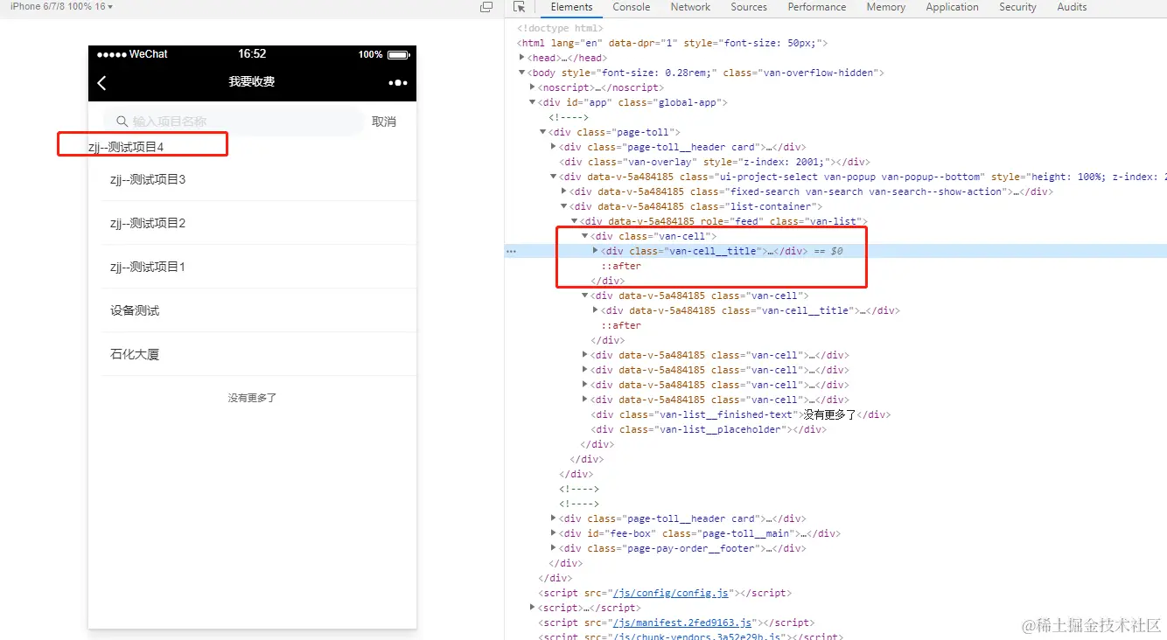This screenshot has width=1167, height=640.
Task: Switch to the Memory tab
Action: [x=886, y=7]
